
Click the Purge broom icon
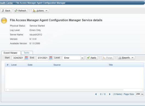click(x=104, y=58)
